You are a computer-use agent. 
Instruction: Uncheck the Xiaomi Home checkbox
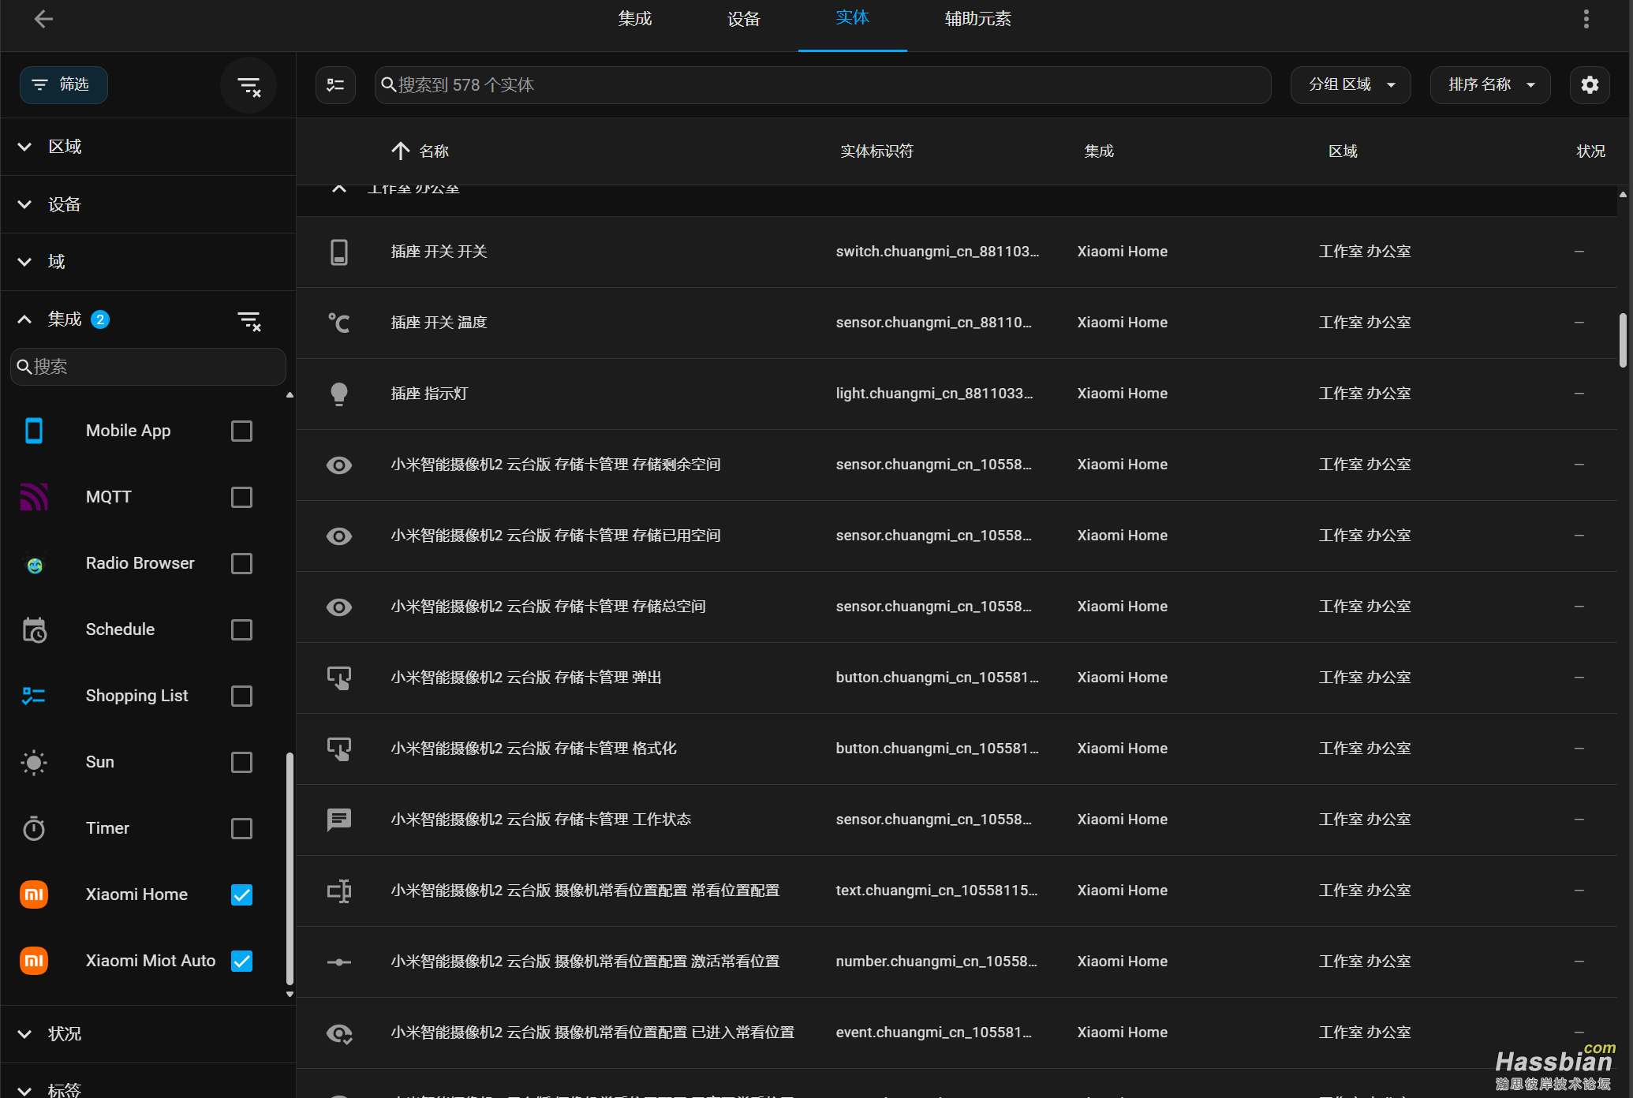241,894
